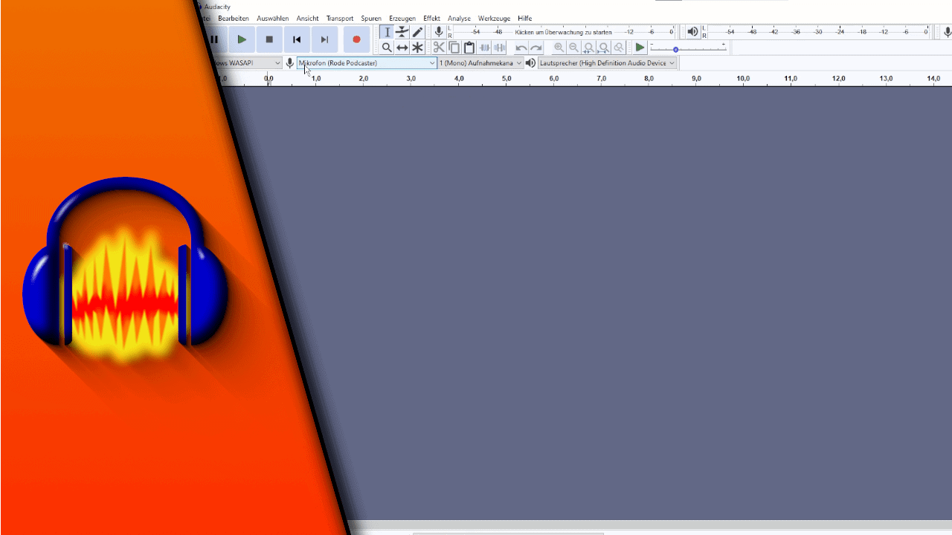This screenshot has height=535, width=952.
Task: Click the Play-at-Speed green button
Action: 640,48
